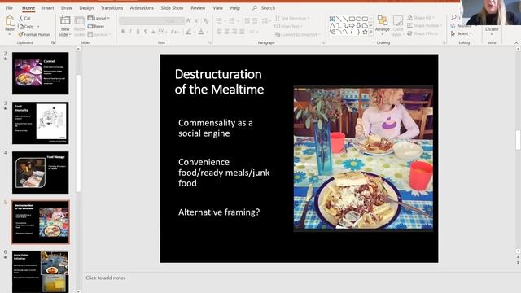The height and width of the screenshot is (293, 521).
Task: Toggle italic formatting
Action: click(x=130, y=32)
